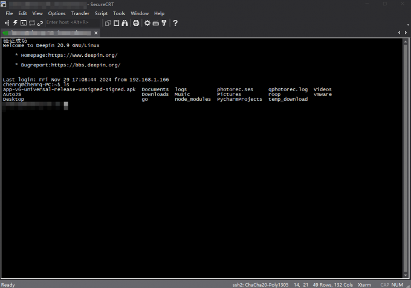Open the View menu
411x288 pixels.
37,13
